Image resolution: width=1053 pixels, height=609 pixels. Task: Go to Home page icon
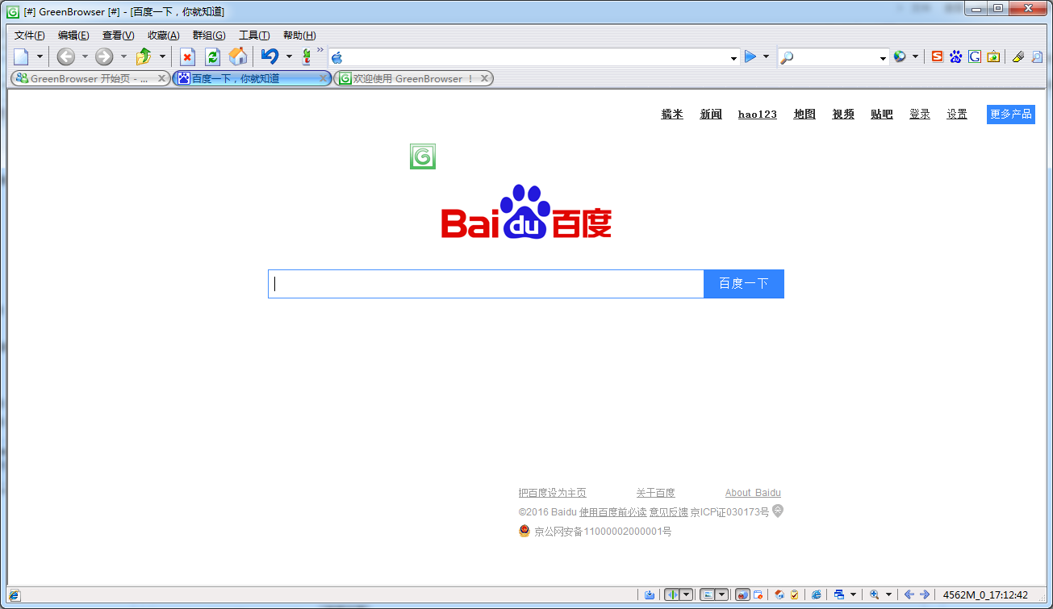pos(238,56)
